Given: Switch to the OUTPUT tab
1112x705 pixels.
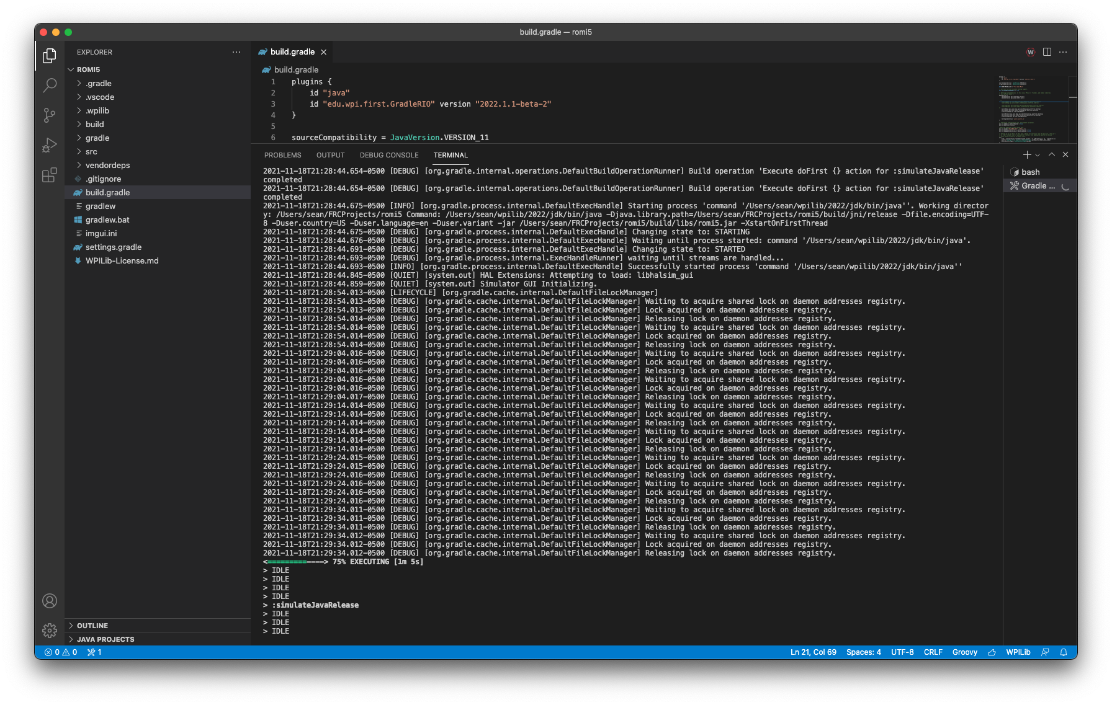Looking at the screenshot, I should [330, 154].
